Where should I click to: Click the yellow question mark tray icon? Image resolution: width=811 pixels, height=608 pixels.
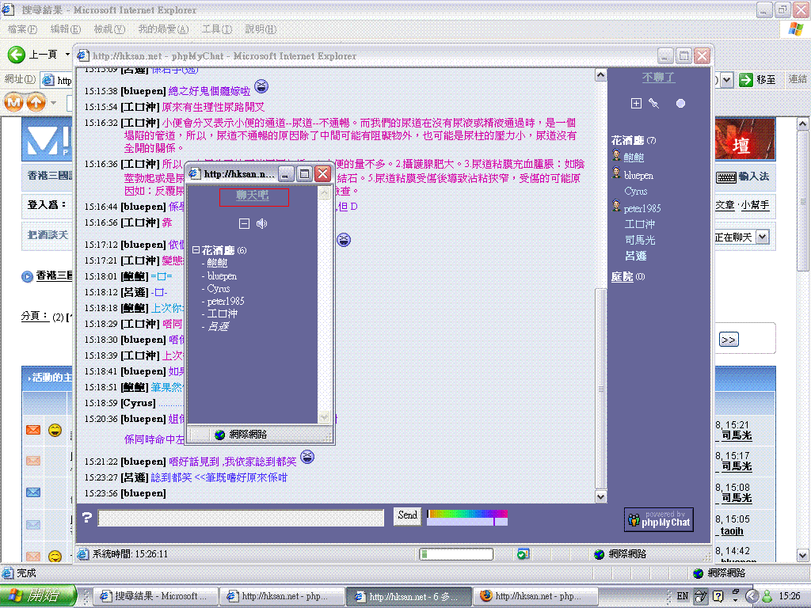pos(718,596)
